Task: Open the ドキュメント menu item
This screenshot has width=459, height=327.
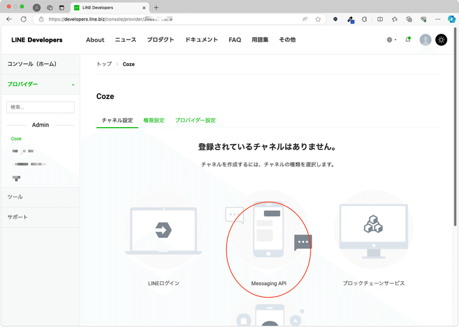Action: 201,40
